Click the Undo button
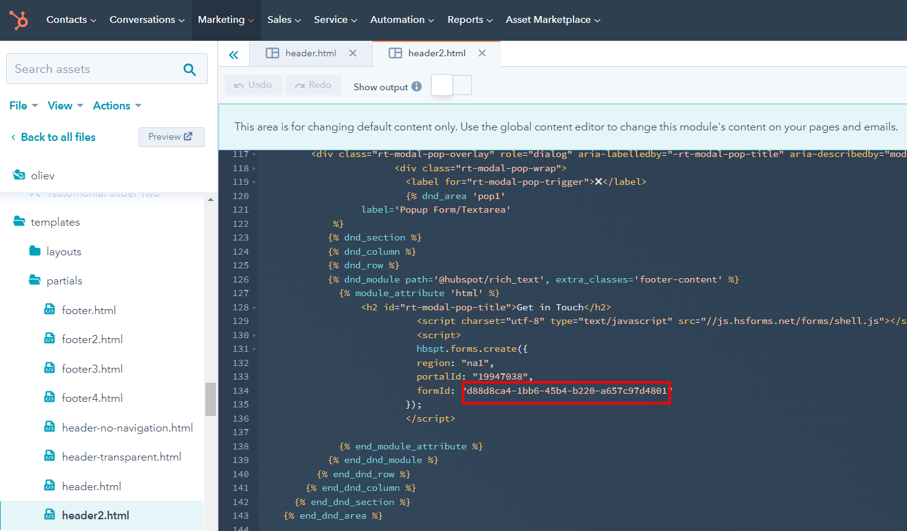Image resolution: width=907 pixels, height=531 pixels. pyautogui.click(x=253, y=85)
